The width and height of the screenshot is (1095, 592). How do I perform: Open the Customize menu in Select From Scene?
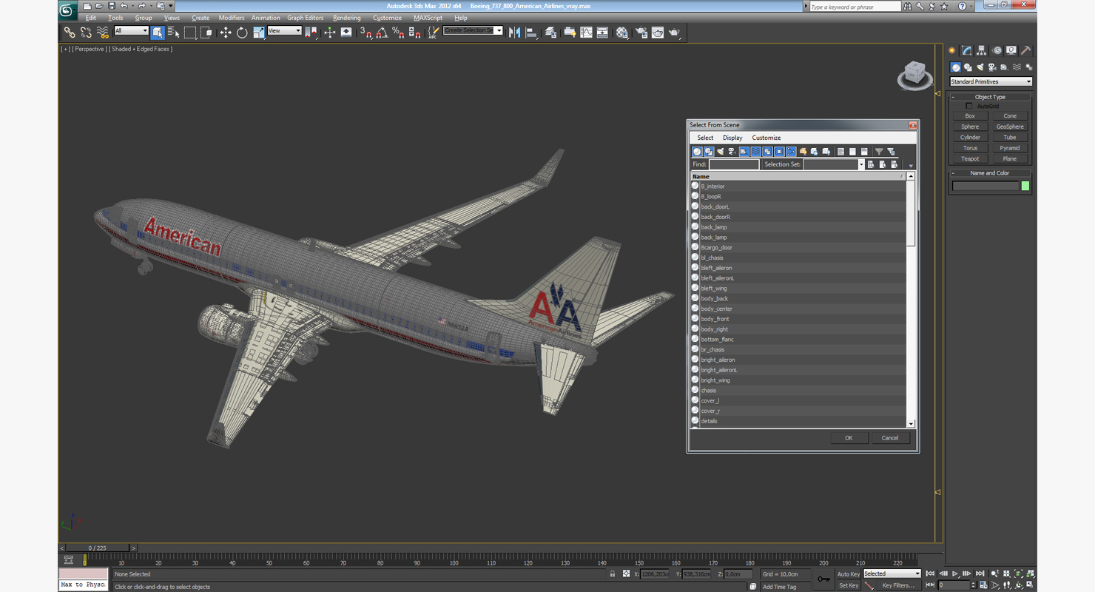[766, 138]
